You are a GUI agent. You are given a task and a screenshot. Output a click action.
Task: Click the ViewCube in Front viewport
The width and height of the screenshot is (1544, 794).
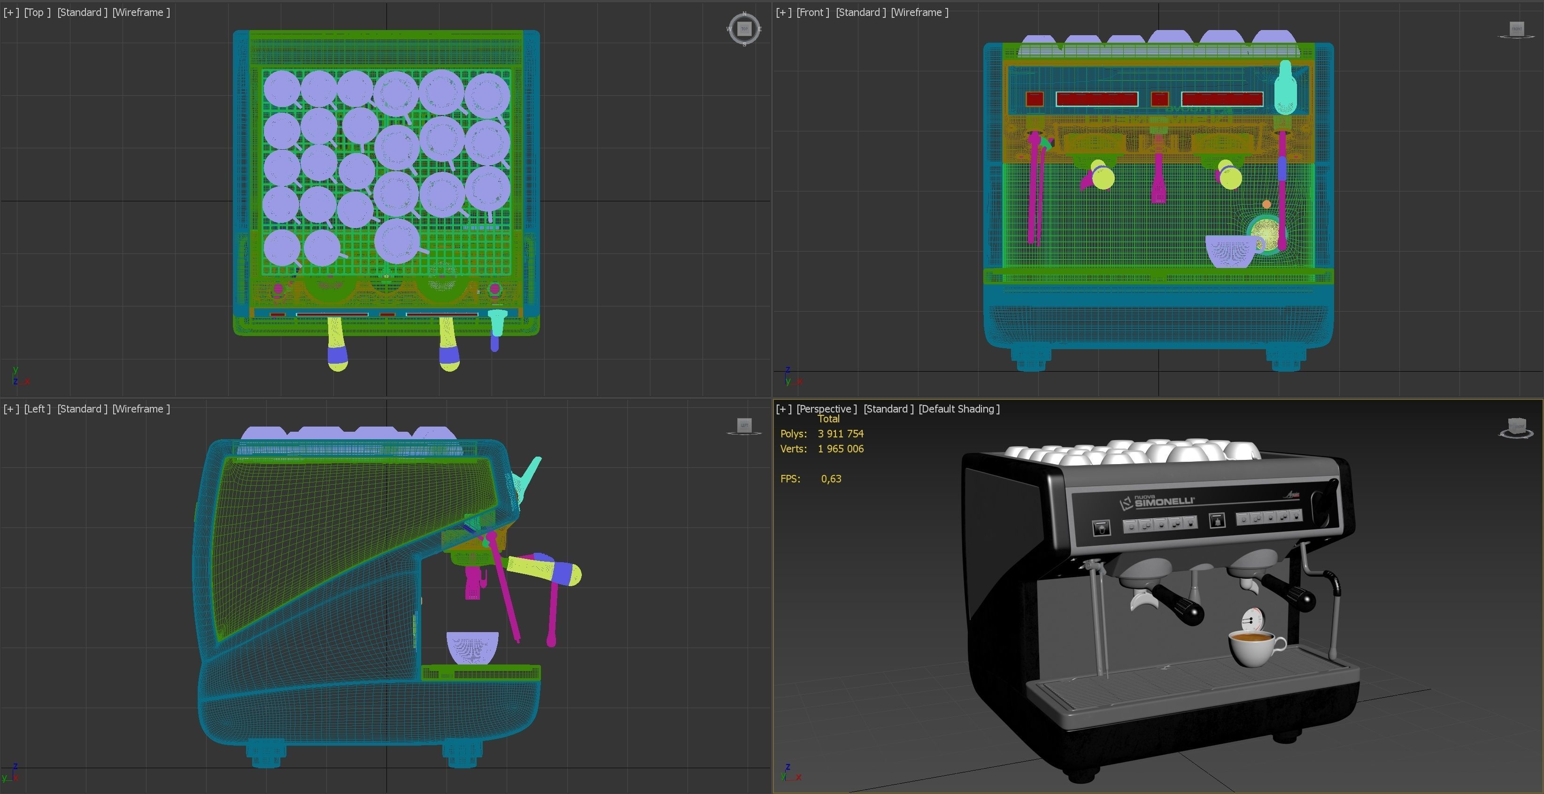tap(1516, 29)
